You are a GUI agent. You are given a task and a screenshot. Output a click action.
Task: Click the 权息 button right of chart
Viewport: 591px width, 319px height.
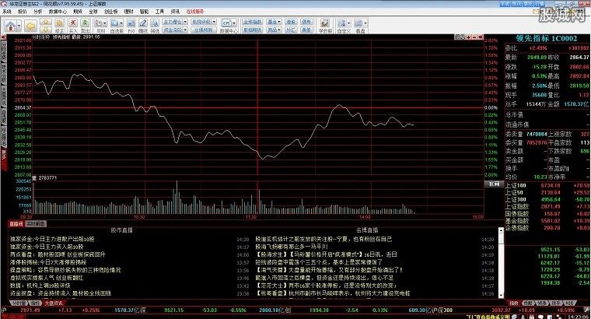coord(492,184)
